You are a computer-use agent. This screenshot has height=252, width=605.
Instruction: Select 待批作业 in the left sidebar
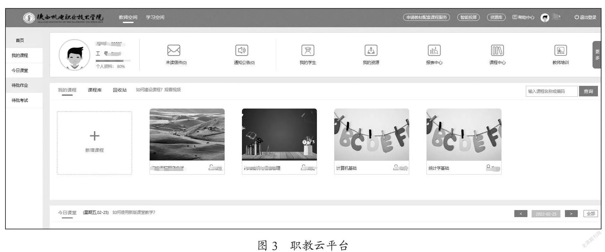pos(20,85)
